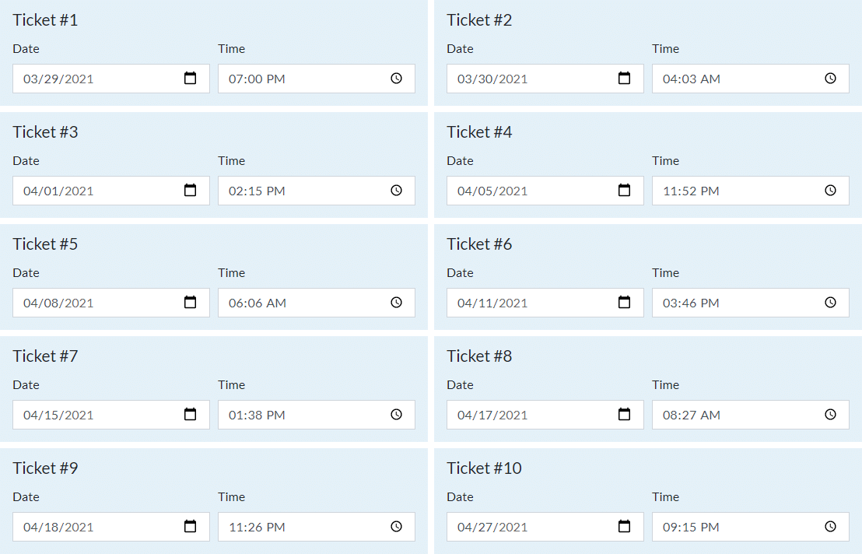Click the clock icon beside 08:27 AM
This screenshot has height=554, width=862.
[831, 415]
